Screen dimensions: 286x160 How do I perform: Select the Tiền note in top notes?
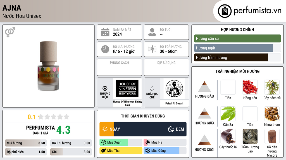coord(228,87)
